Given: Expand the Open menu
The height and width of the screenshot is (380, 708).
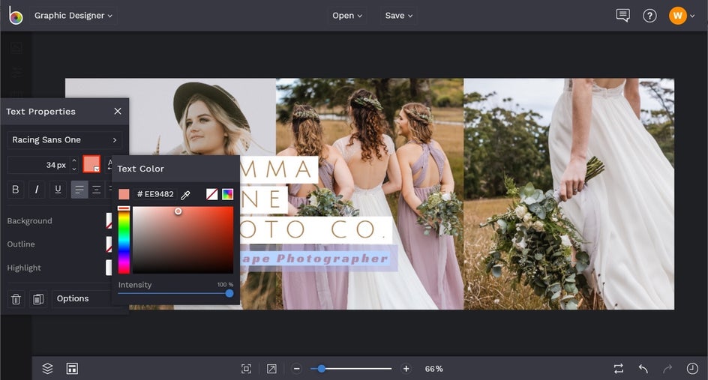Looking at the screenshot, I should click(346, 15).
